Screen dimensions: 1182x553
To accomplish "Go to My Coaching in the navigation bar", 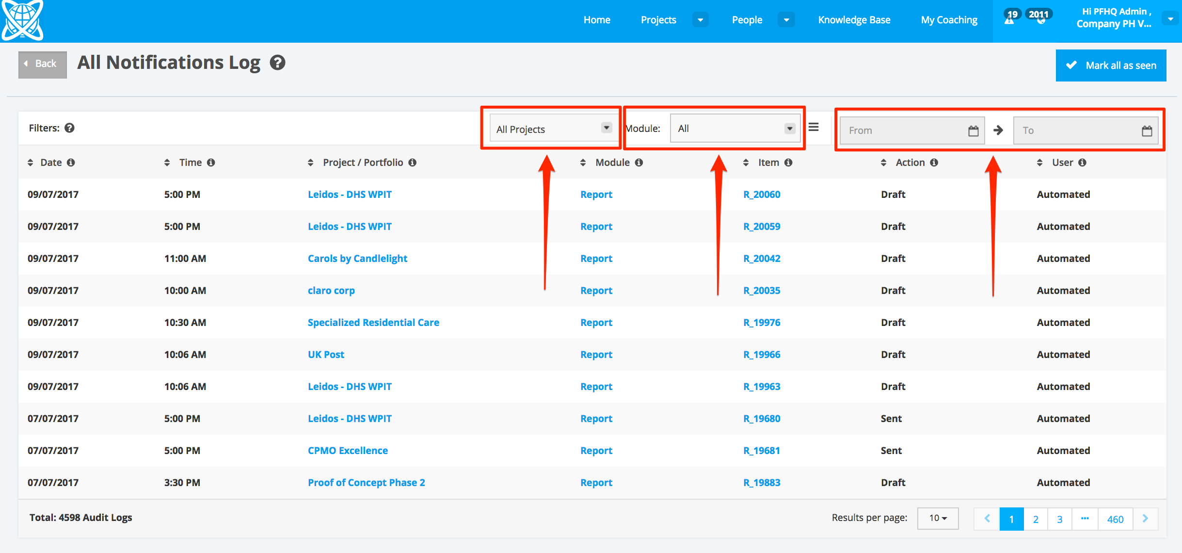I will pos(949,20).
